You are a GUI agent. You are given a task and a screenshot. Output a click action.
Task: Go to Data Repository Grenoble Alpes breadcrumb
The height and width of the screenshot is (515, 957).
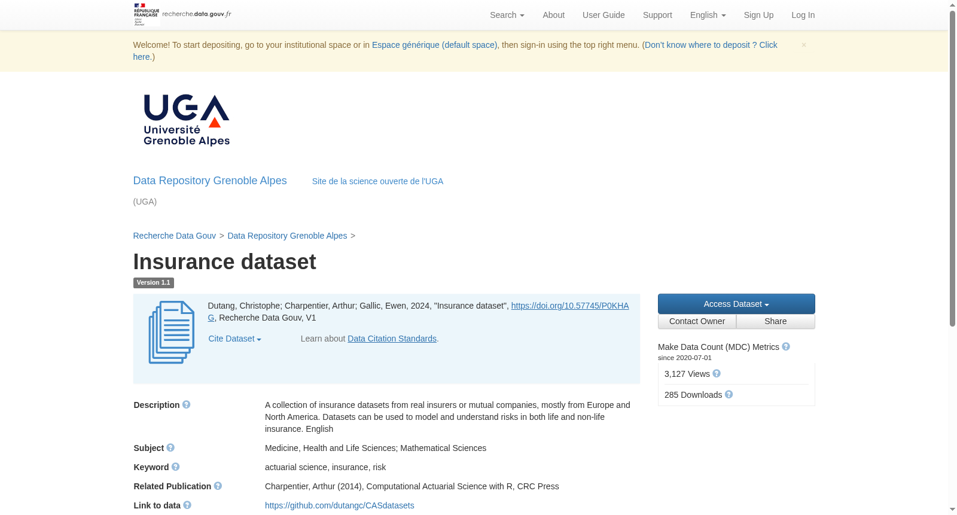[x=287, y=236]
